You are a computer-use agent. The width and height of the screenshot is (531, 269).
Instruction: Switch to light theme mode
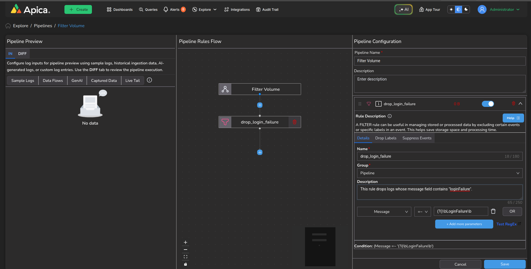(x=451, y=9)
